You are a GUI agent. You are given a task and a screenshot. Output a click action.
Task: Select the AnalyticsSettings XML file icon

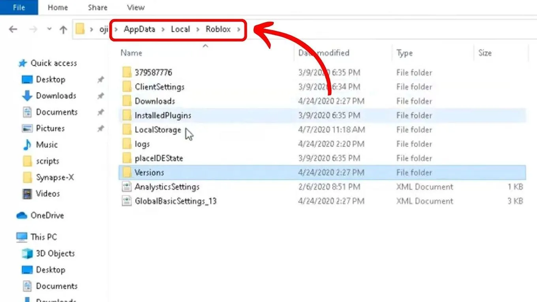pyautogui.click(x=126, y=187)
